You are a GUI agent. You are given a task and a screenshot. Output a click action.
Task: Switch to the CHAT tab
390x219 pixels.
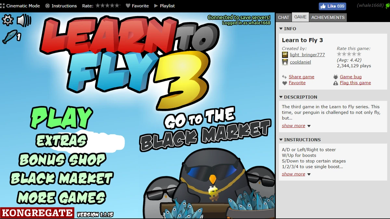(283, 18)
